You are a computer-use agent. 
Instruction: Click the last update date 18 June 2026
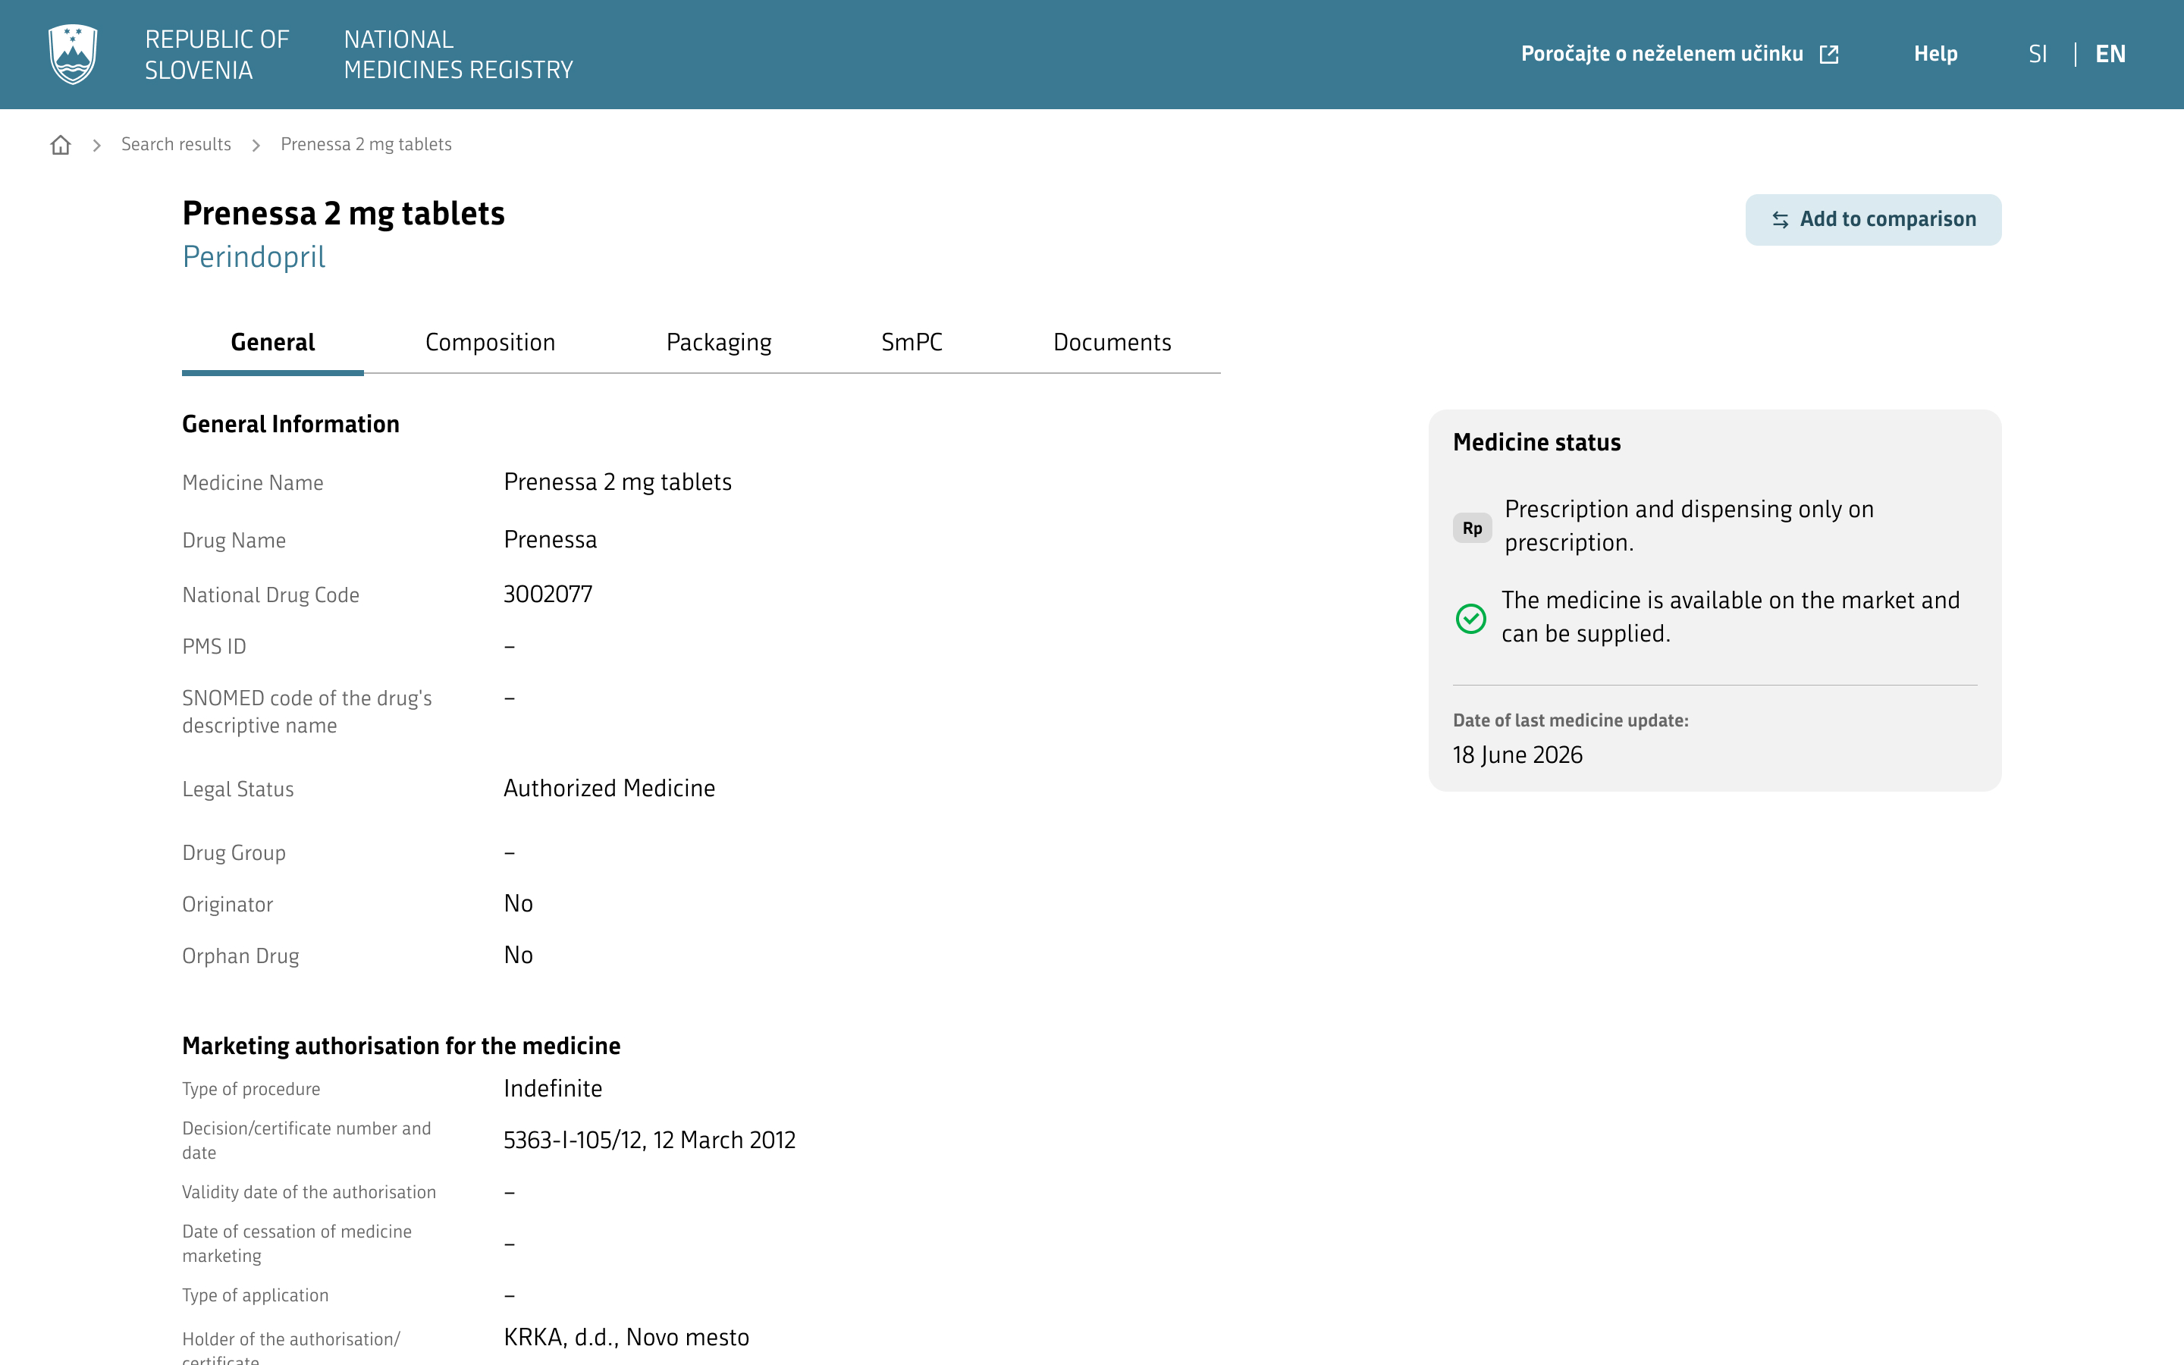pos(1518,755)
